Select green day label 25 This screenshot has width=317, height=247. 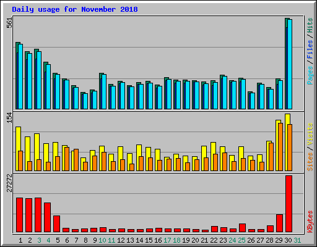click(x=241, y=240)
